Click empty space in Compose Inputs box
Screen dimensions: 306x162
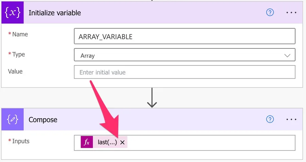point(211,143)
